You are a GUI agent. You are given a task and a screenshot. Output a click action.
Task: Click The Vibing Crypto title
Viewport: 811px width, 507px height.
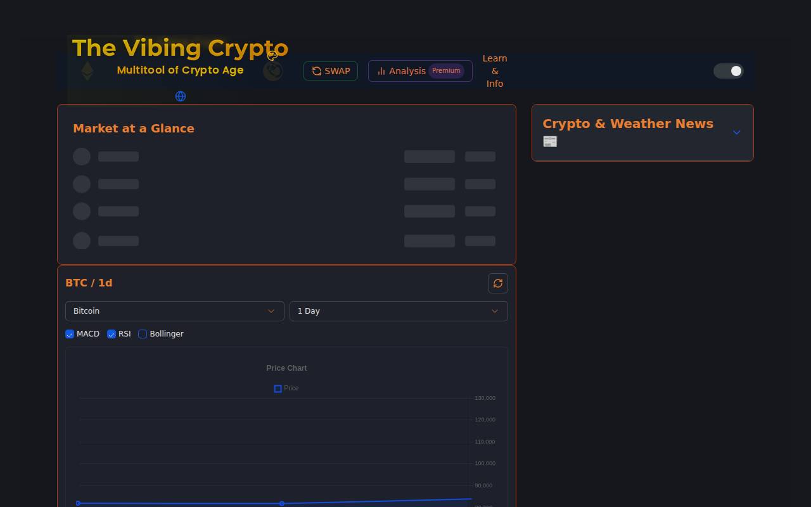point(180,48)
